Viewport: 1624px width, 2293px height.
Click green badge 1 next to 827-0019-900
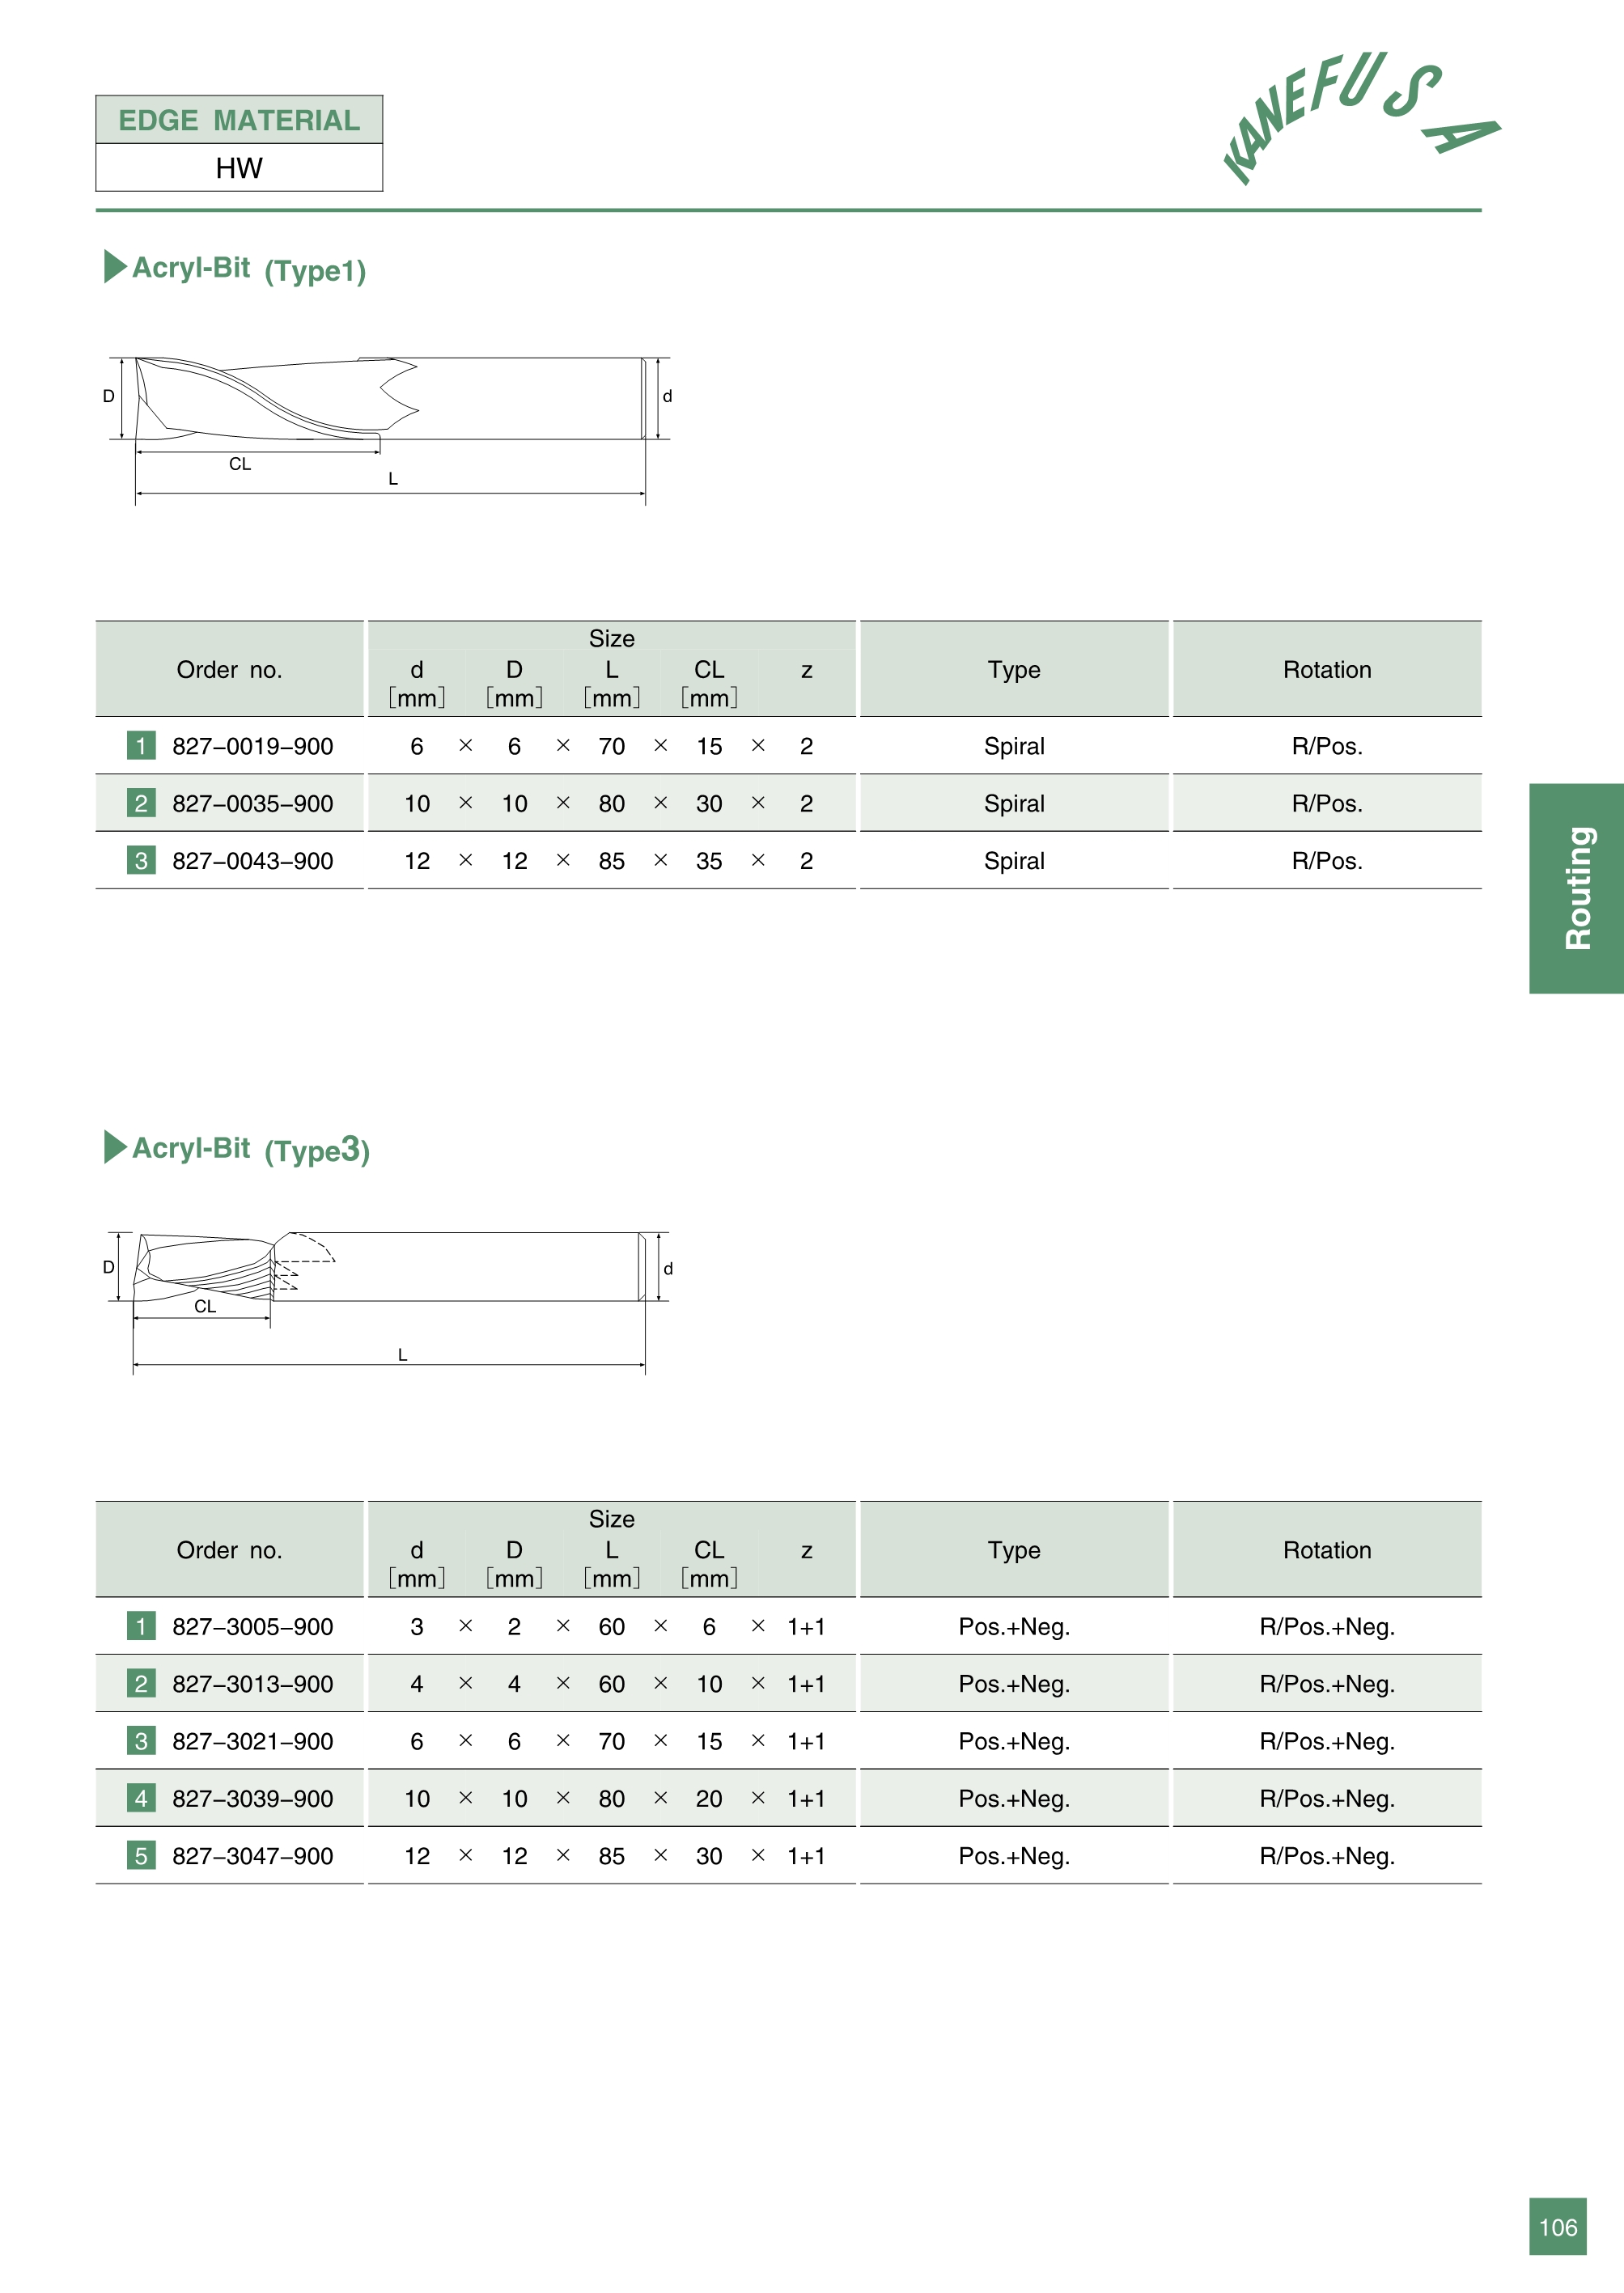point(141,746)
